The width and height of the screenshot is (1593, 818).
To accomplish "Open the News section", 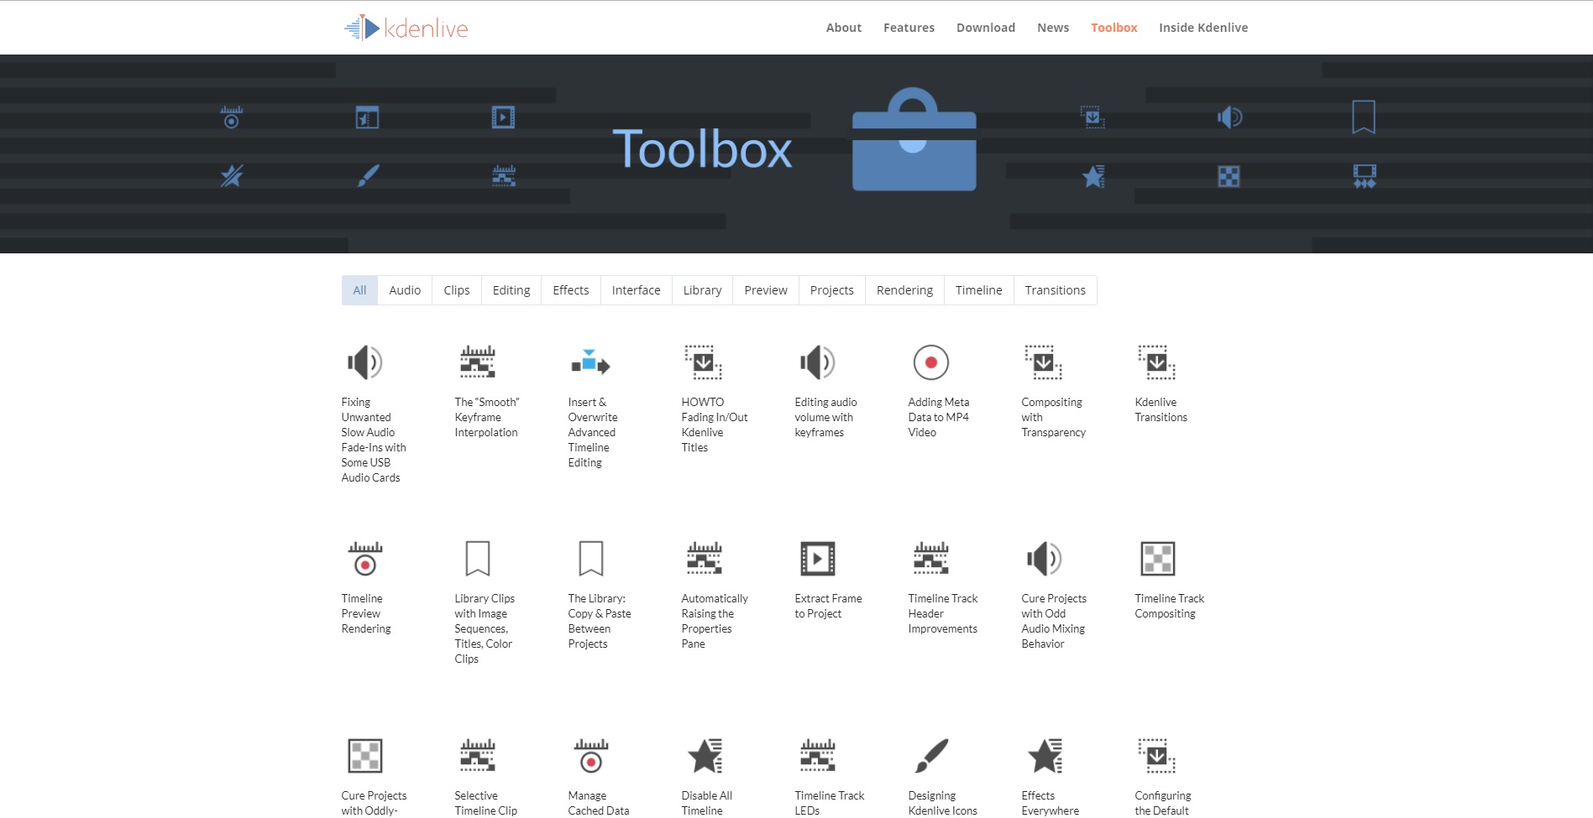I will coord(1053,28).
